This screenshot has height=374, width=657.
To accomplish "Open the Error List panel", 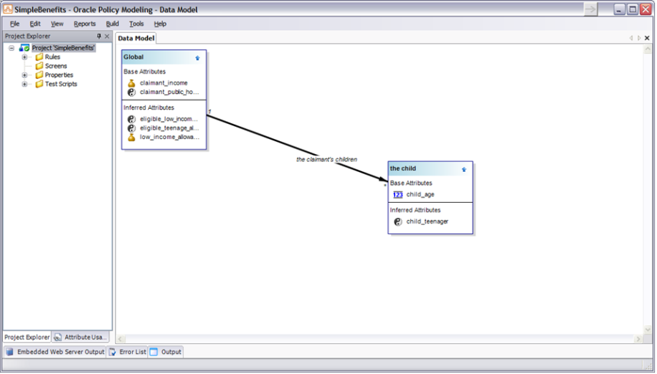I will pyautogui.click(x=128, y=353).
